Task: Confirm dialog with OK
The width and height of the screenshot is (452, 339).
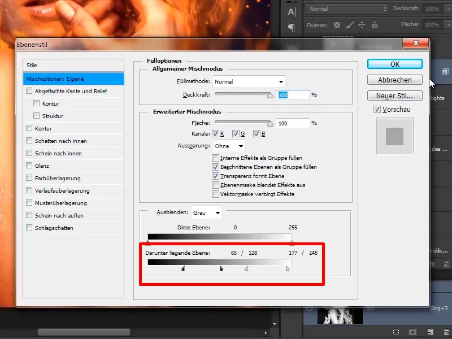Action: click(394, 64)
